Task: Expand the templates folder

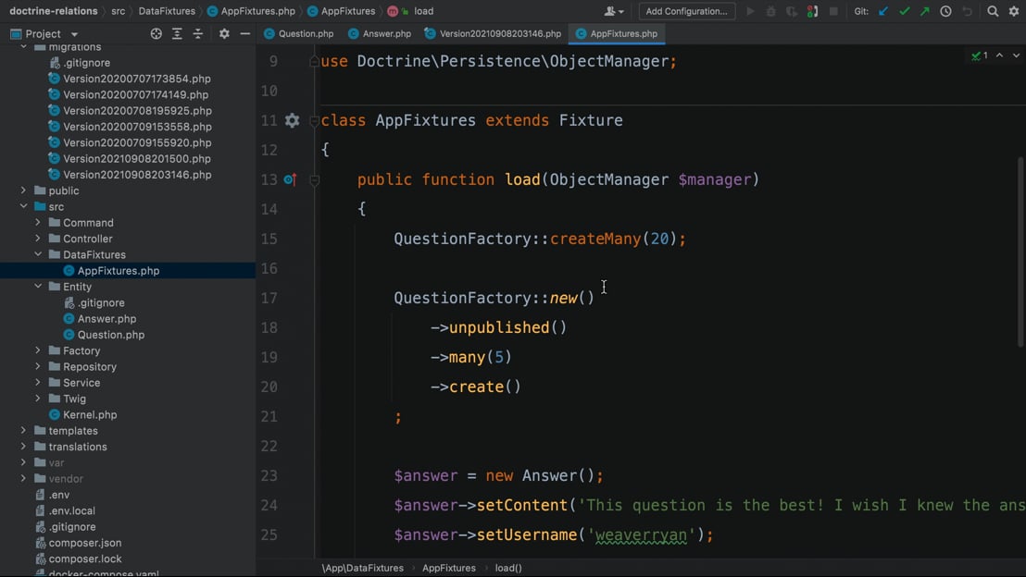Action: pos(23,431)
